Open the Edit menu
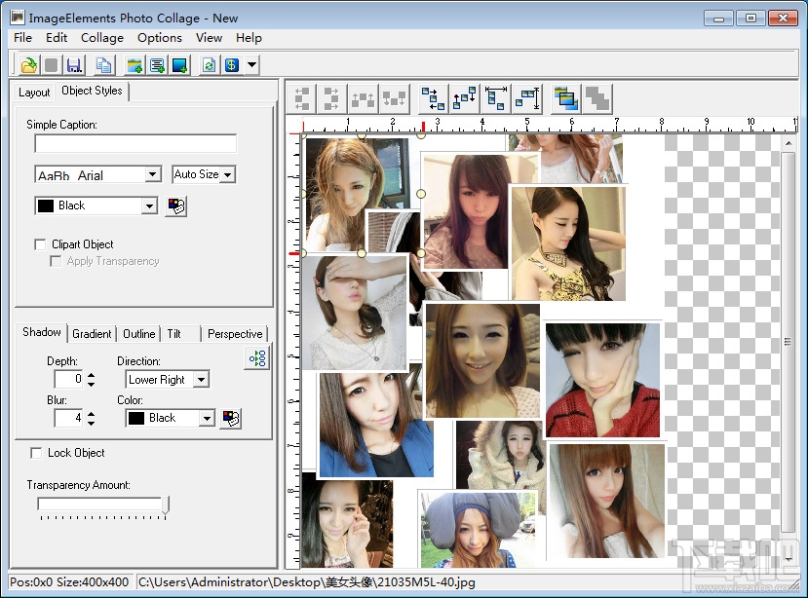Viewport: 808px width, 598px height. [57, 38]
